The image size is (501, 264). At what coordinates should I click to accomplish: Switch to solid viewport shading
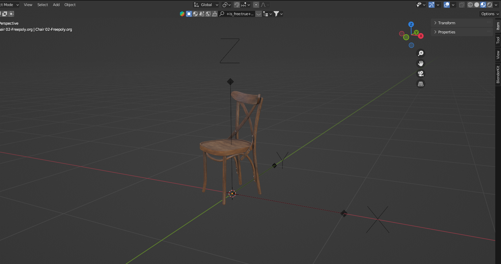pos(477,5)
